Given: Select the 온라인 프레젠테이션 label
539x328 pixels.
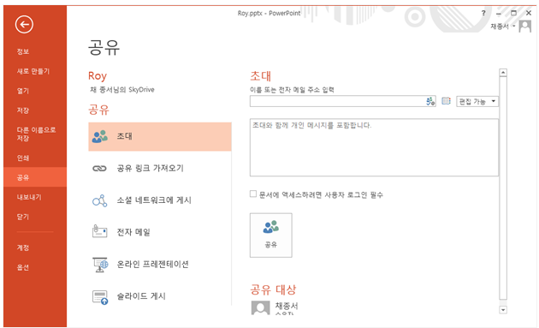Looking at the screenshot, I should pos(152,265).
